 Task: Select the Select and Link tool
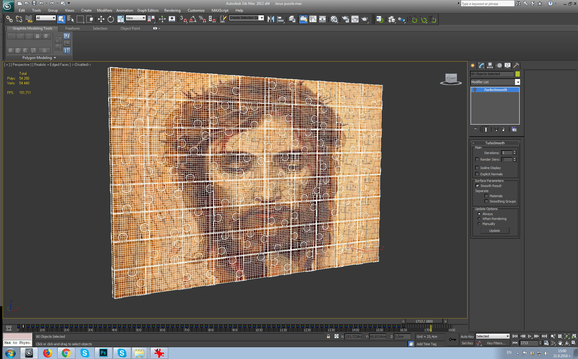(9, 19)
